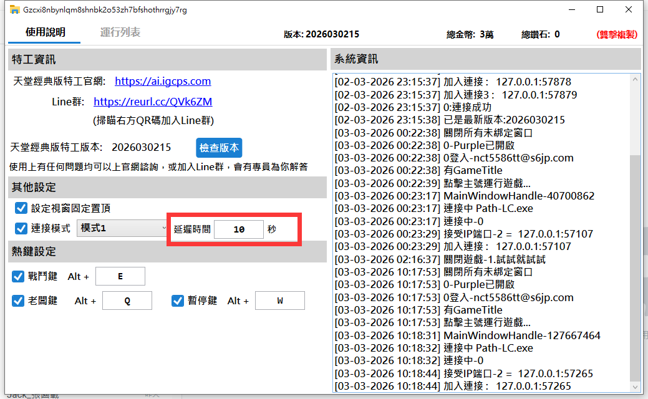Click the app icon in title bar
648x399 pixels.
[13, 10]
